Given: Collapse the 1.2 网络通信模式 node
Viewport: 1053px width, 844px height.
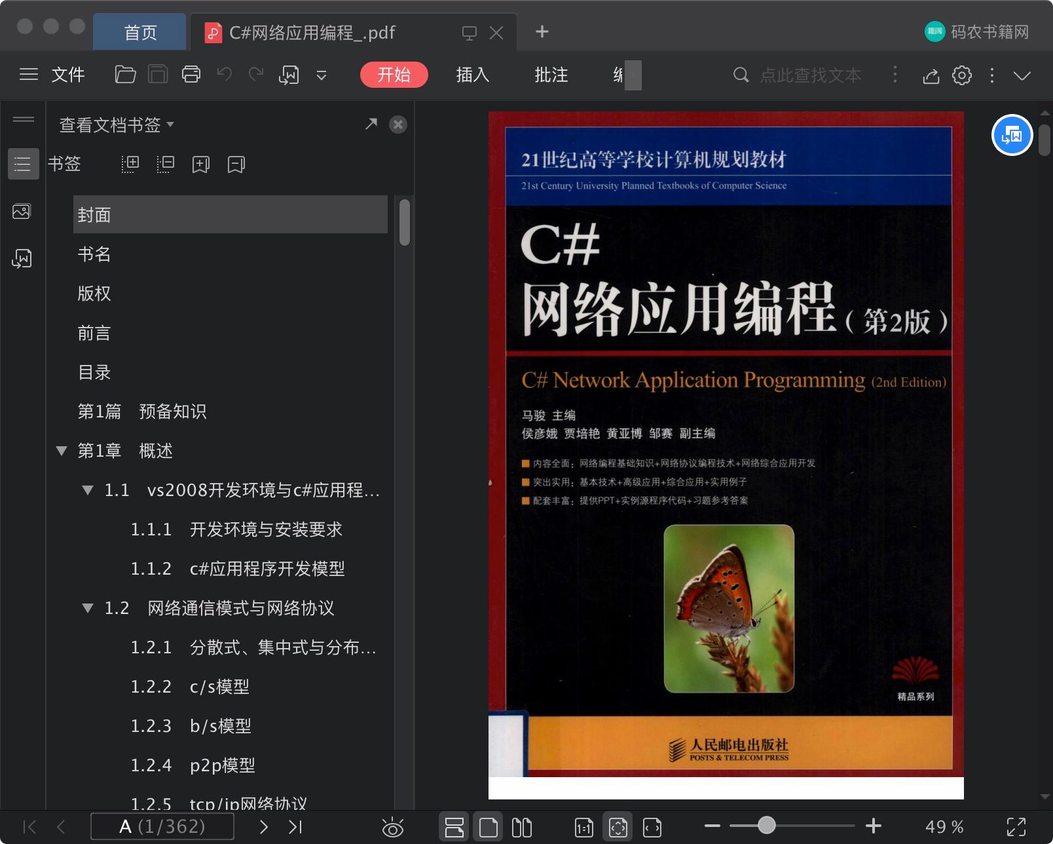Looking at the screenshot, I should coord(88,608).
